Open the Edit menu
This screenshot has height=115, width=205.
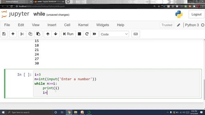(x=21, y=25)
